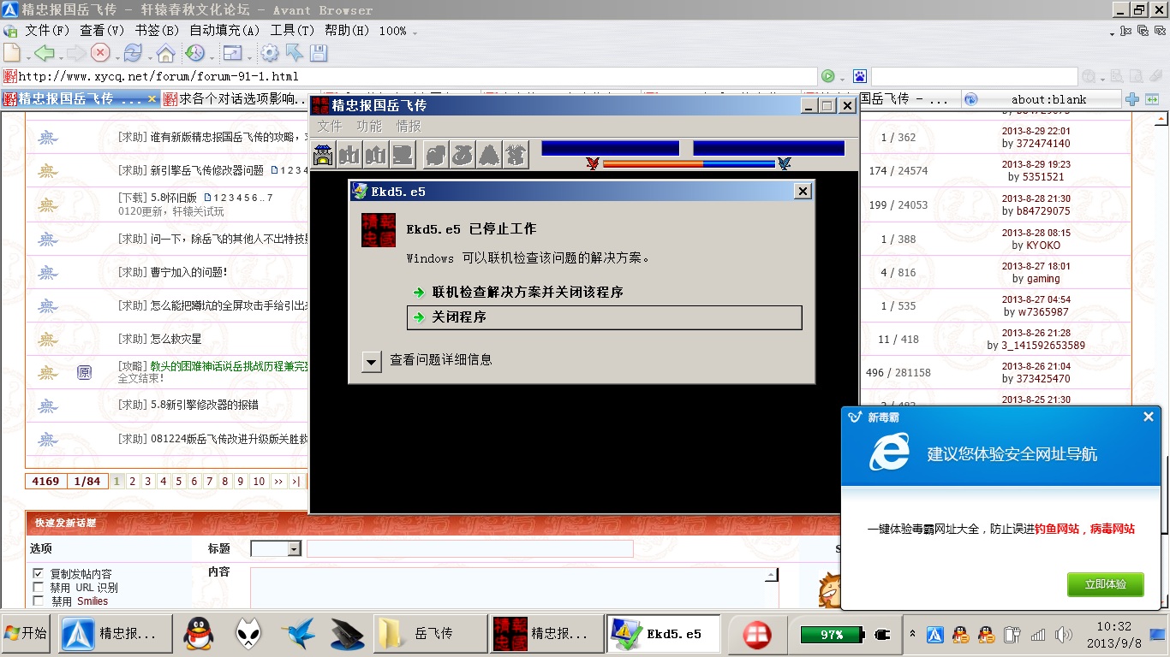
Task: Add a new tab with the blue plus
Action: click(x=1132, y=99)
